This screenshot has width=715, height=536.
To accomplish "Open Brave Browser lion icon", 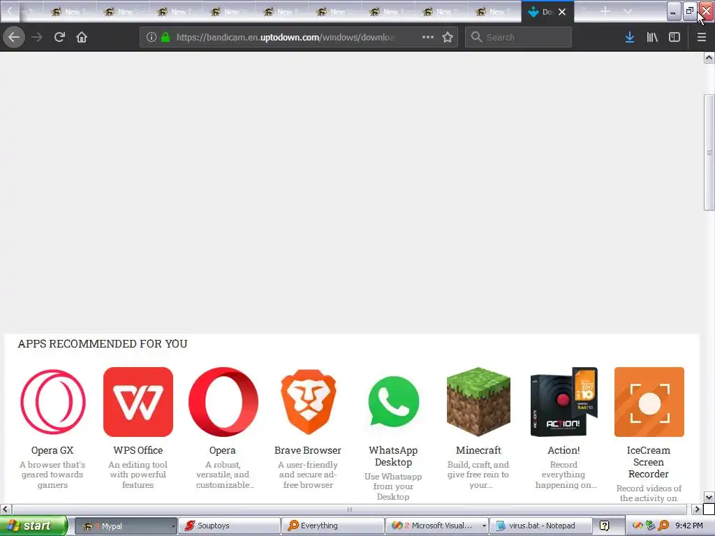I will (x=308, y=401).
